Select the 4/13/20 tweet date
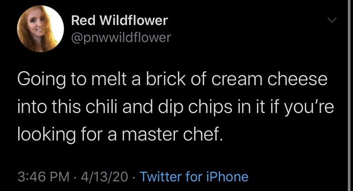This screenshot has height=191, width=353. [x=104, y=176]
